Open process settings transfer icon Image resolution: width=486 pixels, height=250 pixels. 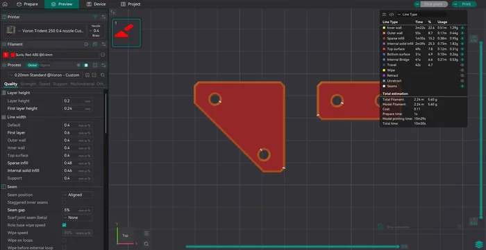tap(103, 65)
